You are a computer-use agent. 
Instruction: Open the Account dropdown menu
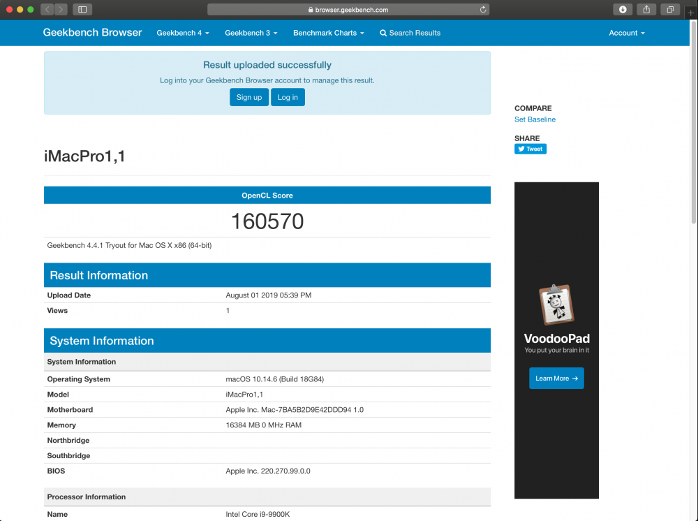click(627, 33)
